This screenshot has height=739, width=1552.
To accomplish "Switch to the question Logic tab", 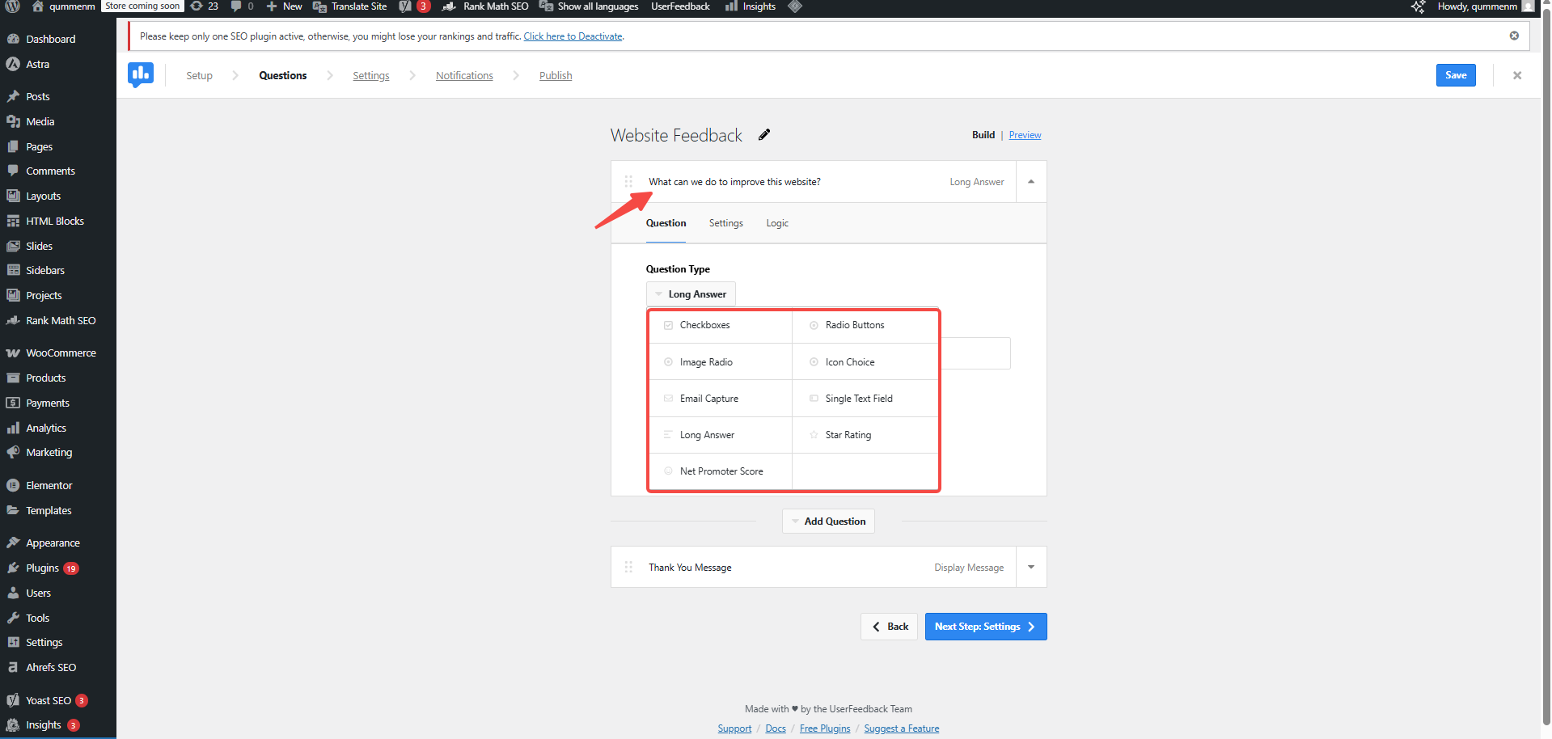I will [x=776, y=223].
